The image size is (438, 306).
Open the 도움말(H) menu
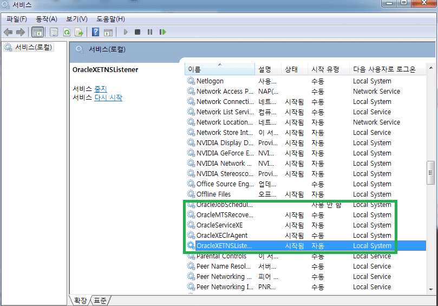(110, 19)
